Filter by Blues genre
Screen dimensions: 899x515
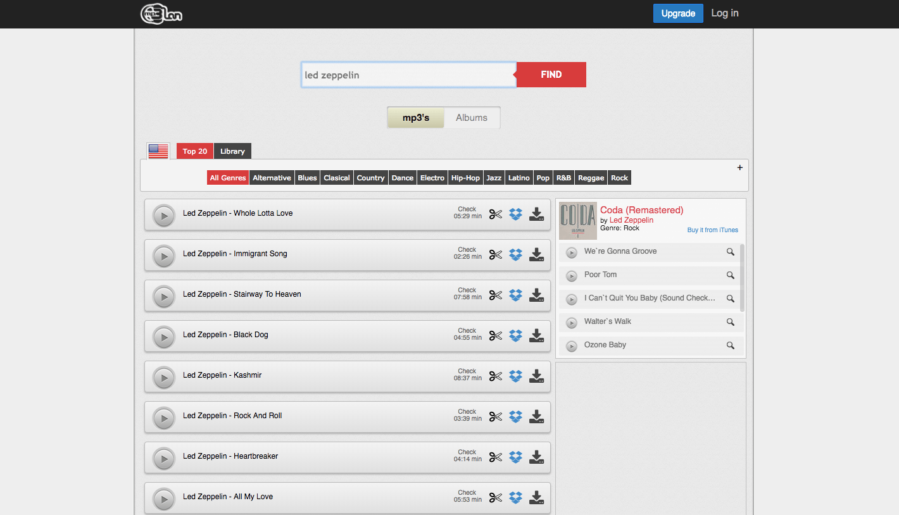tap(307, 178)
